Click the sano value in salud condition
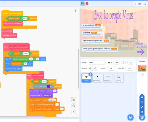This screenshot has width=148, height=122. point(44,82)
